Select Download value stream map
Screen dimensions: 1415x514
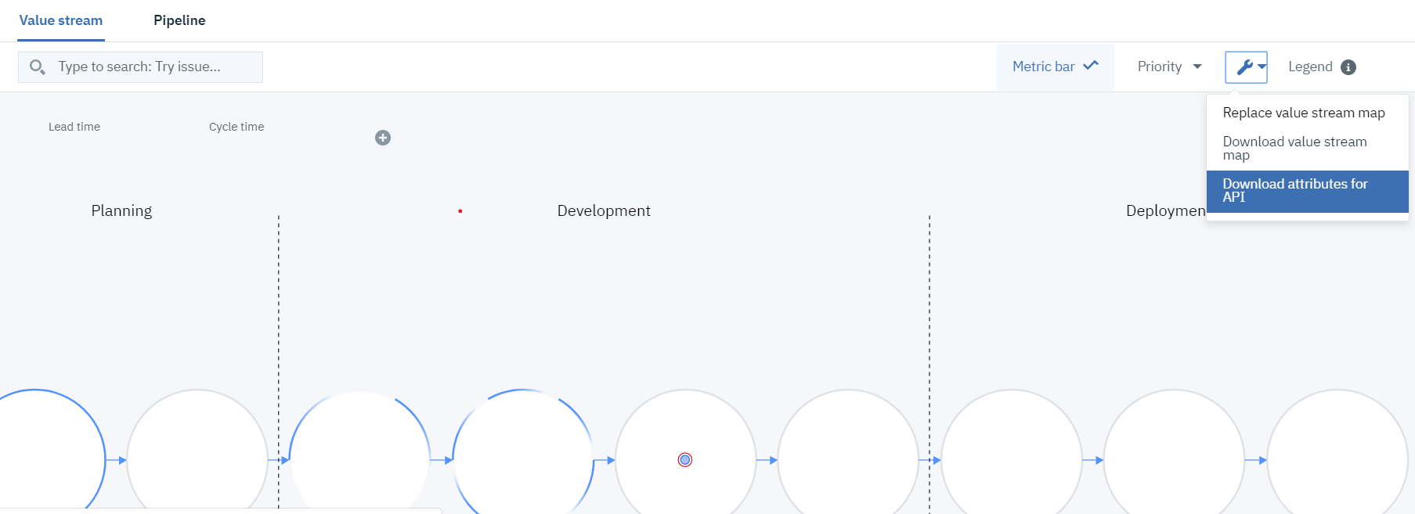tap(1294, 148)
